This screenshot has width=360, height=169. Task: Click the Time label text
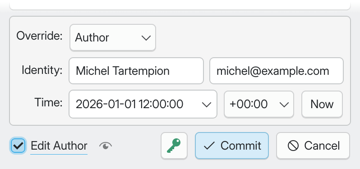pos(48,102)
